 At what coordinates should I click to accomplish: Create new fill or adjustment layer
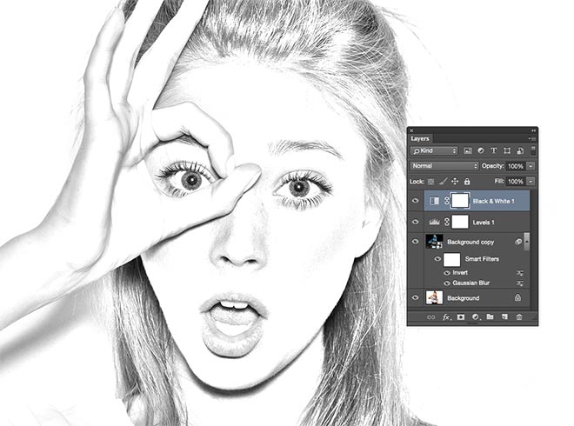tap(476, 317)
